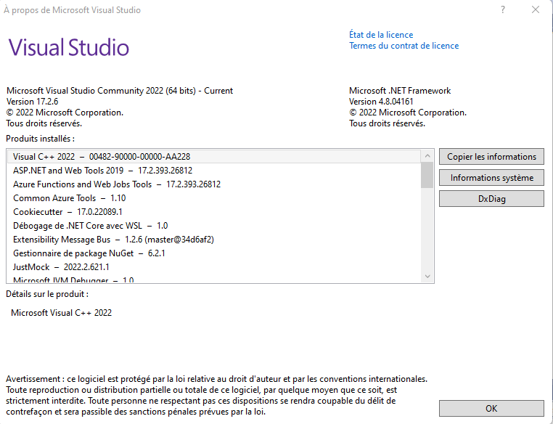Select Visual C++ 2022 in products list
Viewport: 553px width, 424px height.
click(213, 157)
